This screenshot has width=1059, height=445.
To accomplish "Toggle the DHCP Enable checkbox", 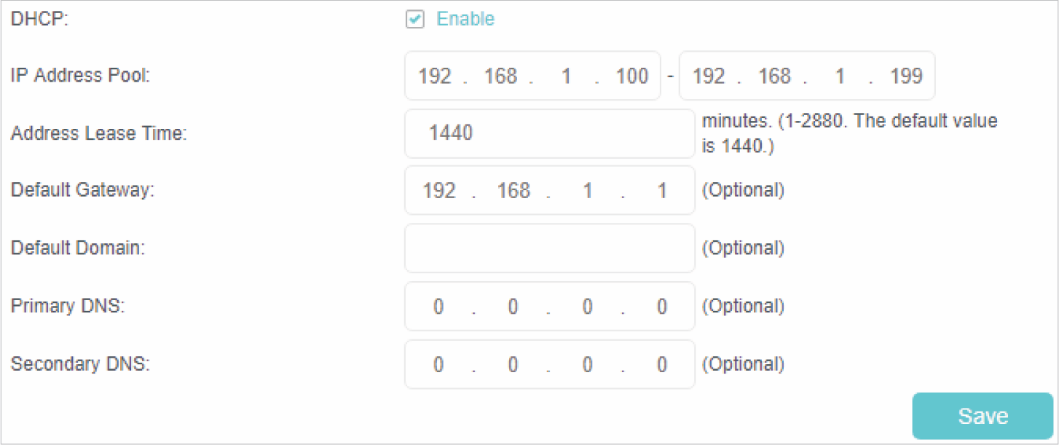I will point(415,20).
